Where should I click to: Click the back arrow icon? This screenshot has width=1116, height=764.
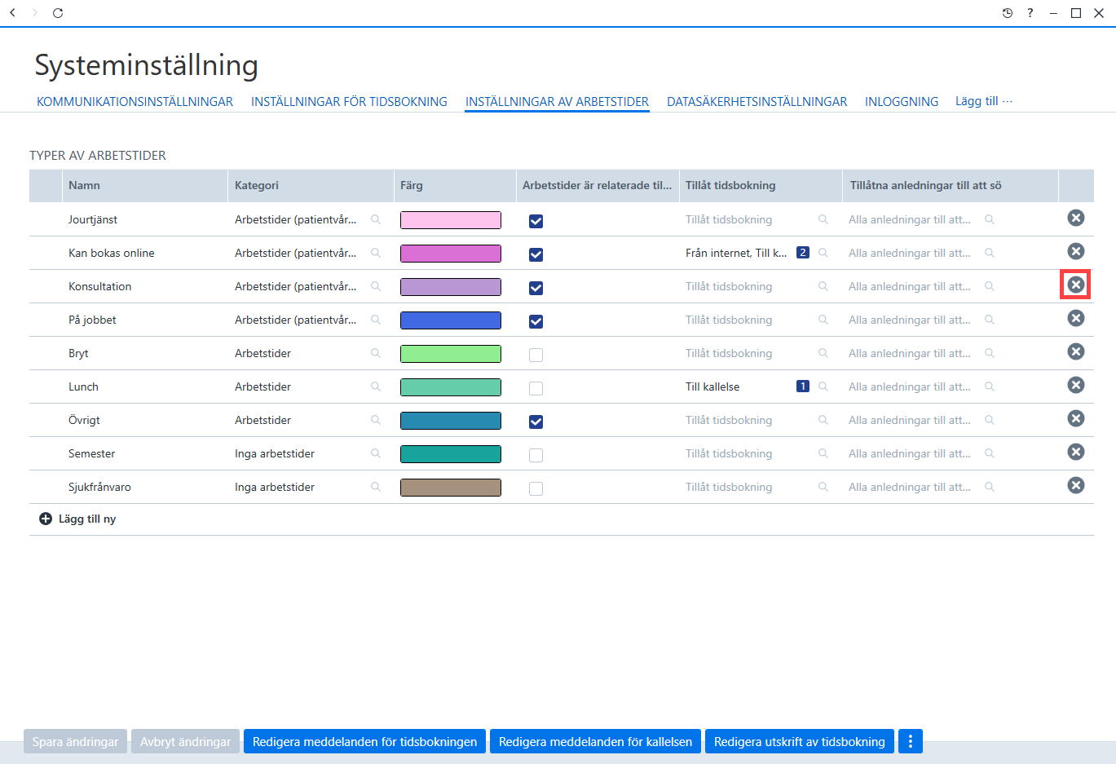(x=12, y=13)
